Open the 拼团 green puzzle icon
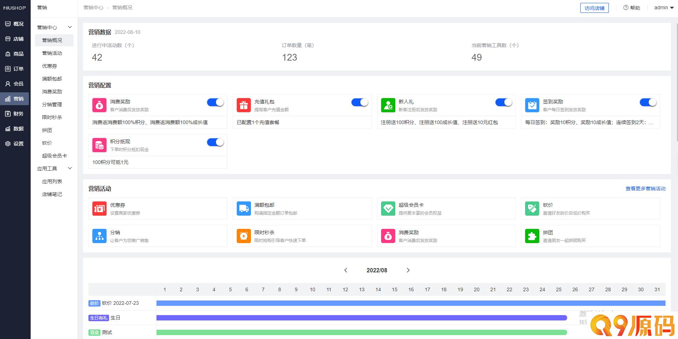This screenshot has height=339, width=678. click(532, 236)
